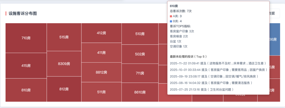Click the blue B类 color marker in tooltip
Viewport: 285px width, 108px height.
[171, 21]
